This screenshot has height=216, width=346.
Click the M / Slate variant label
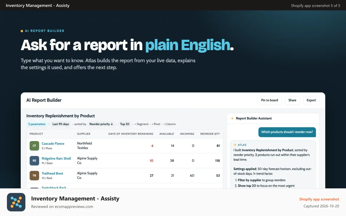[47, 163]
